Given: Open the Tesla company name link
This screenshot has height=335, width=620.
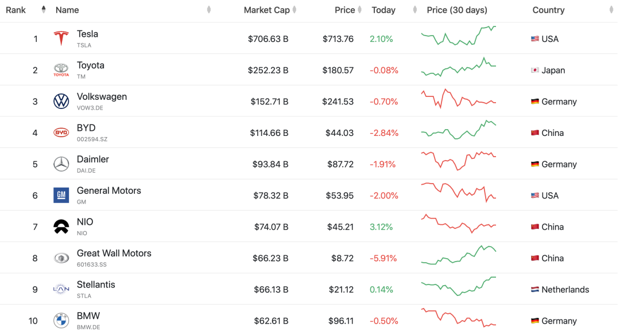Looking at the screenshot, I should coord(87,34).
